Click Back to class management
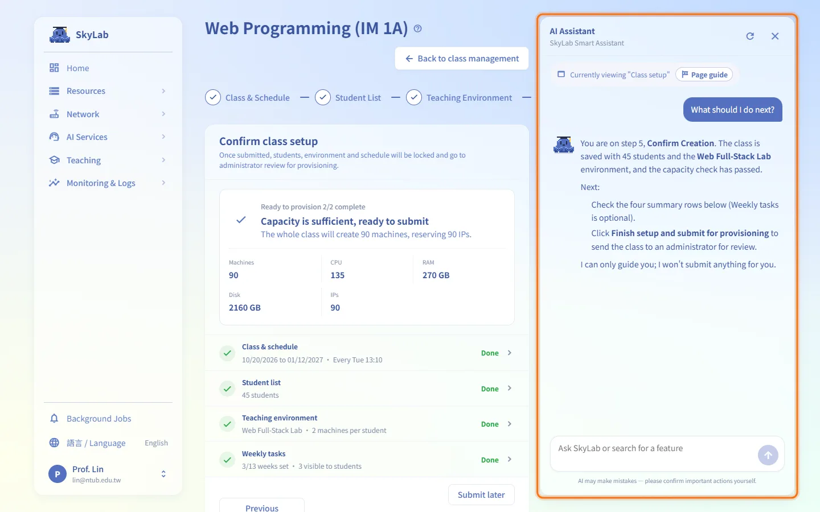The height and width of the screenshot is (512, 820). point(462,59)
